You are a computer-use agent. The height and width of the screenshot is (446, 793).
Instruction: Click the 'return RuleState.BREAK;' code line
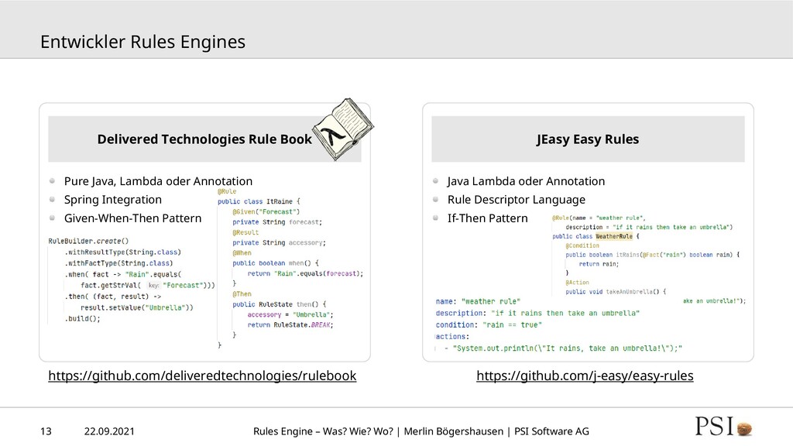(x=290, y=325)
